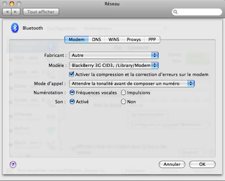Click the 'Numérotation :' label
The width and height of the screenshot is (225, 181).
pos(50,93)
